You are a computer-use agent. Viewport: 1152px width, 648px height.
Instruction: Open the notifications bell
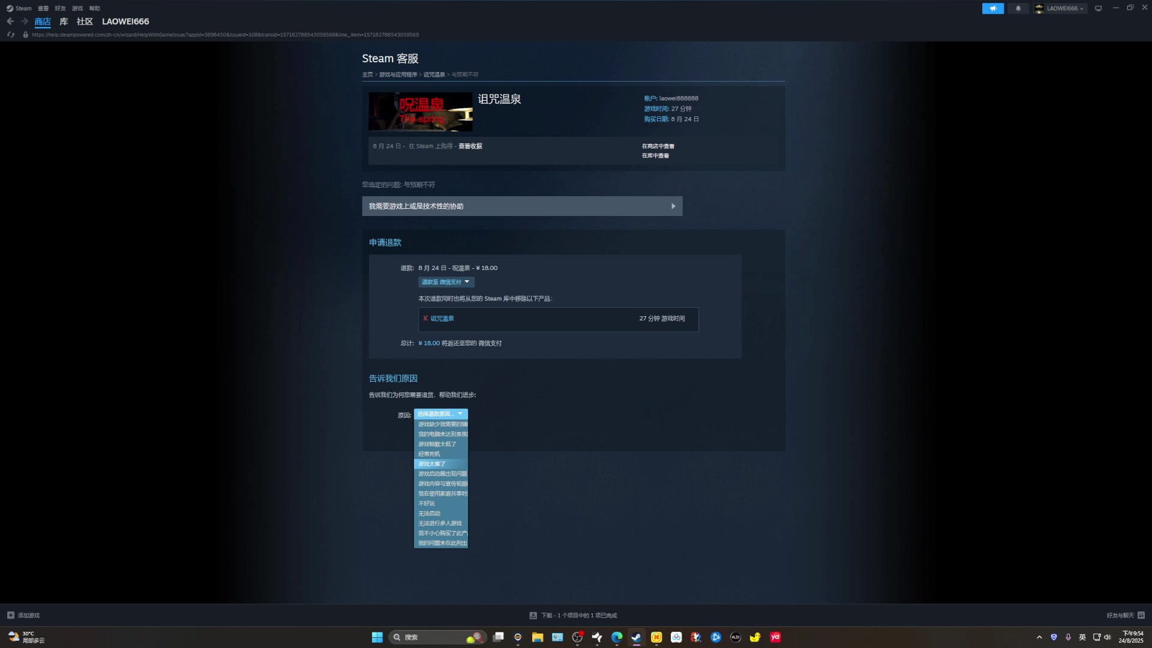pyautogui.click(x=1018, y=8)
